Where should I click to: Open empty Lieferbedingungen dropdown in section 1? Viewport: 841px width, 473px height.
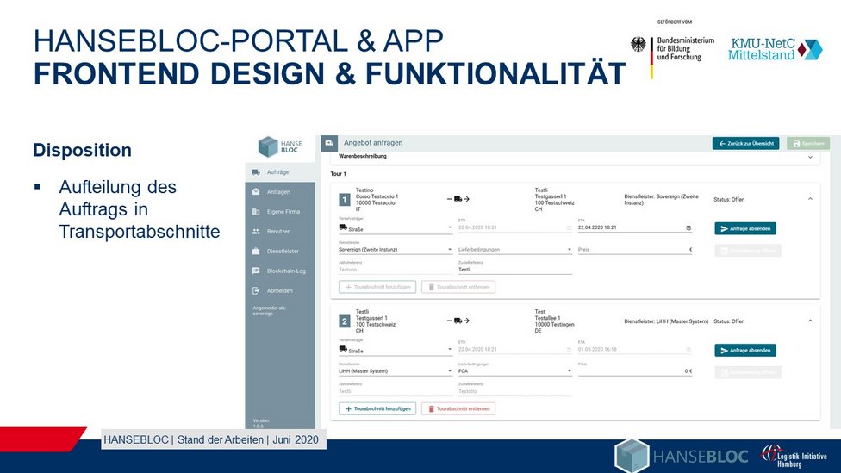pos(515,249)
